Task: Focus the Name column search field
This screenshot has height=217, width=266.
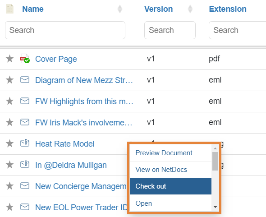Action: coord(65,30)
